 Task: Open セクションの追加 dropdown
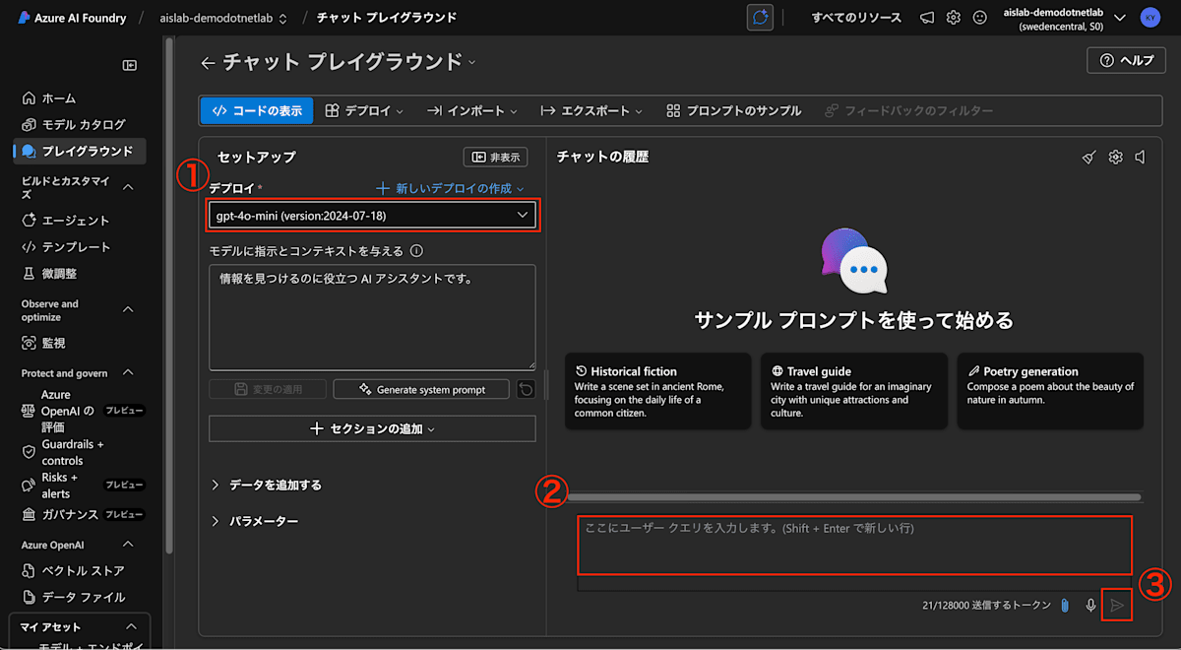373,428
